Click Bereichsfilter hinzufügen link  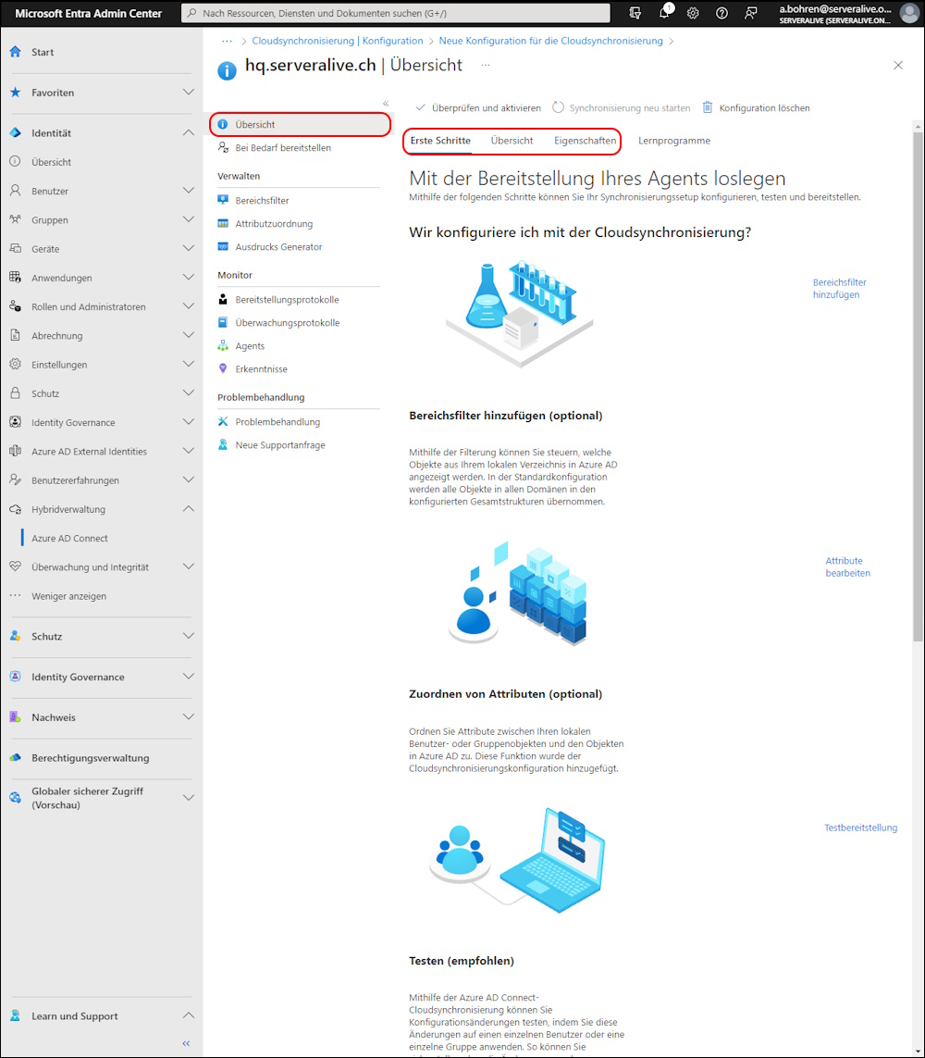coord(839,289)
